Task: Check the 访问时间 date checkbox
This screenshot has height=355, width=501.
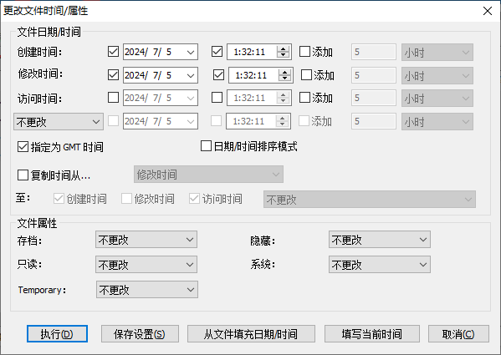Action: tap(113, 97)
